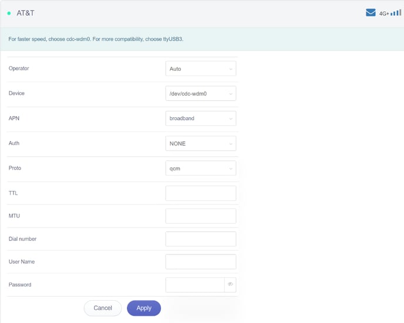The image size is (404, 323).
Task: Open the Operator dropdown set to Auto
Action: [x=200, y=69]
